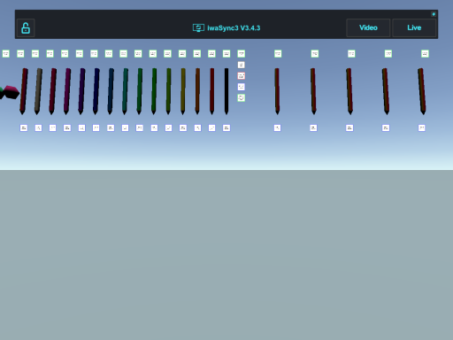Click the blue-bordered button below the teal pen
This screenshot has width=453, height=340.
click(125, 127)
